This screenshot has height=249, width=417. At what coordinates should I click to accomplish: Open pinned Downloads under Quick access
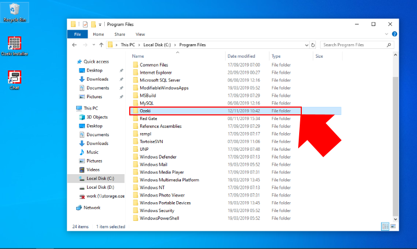tap(97, 79)
